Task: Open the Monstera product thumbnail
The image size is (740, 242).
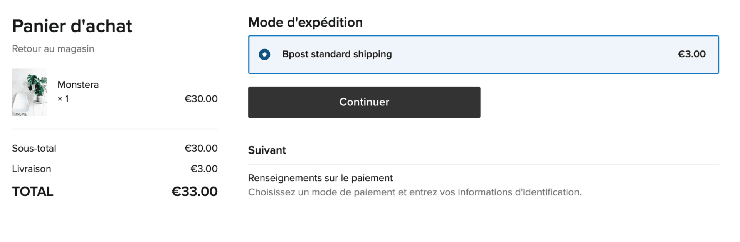Action: point(30,92)
